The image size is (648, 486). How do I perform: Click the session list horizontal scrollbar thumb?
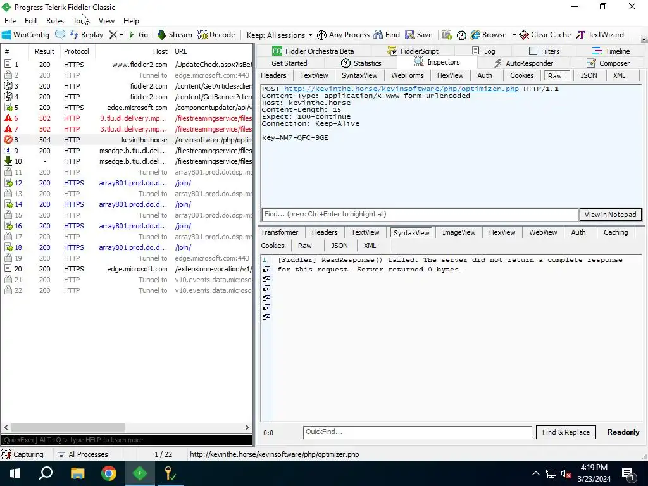pyautogui.click(x=68, y=427)
